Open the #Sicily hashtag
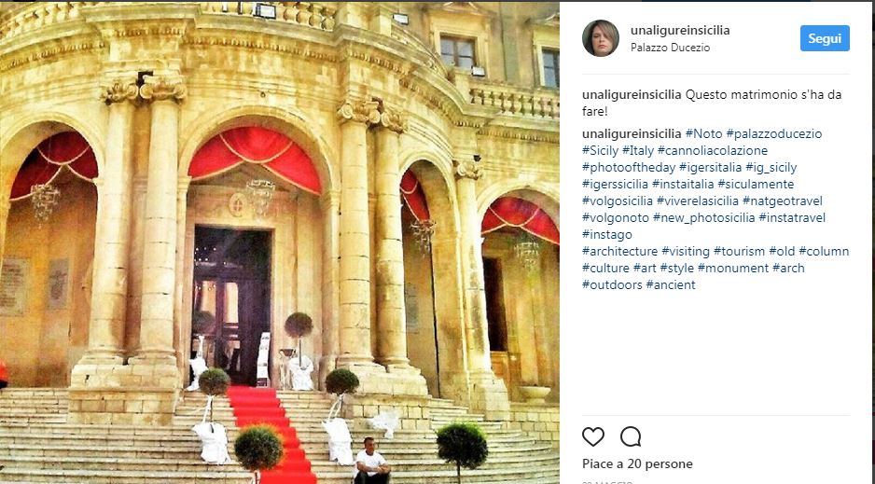This screenshot has height=484, width=875. pyautogui.click(x=600, y=150)
